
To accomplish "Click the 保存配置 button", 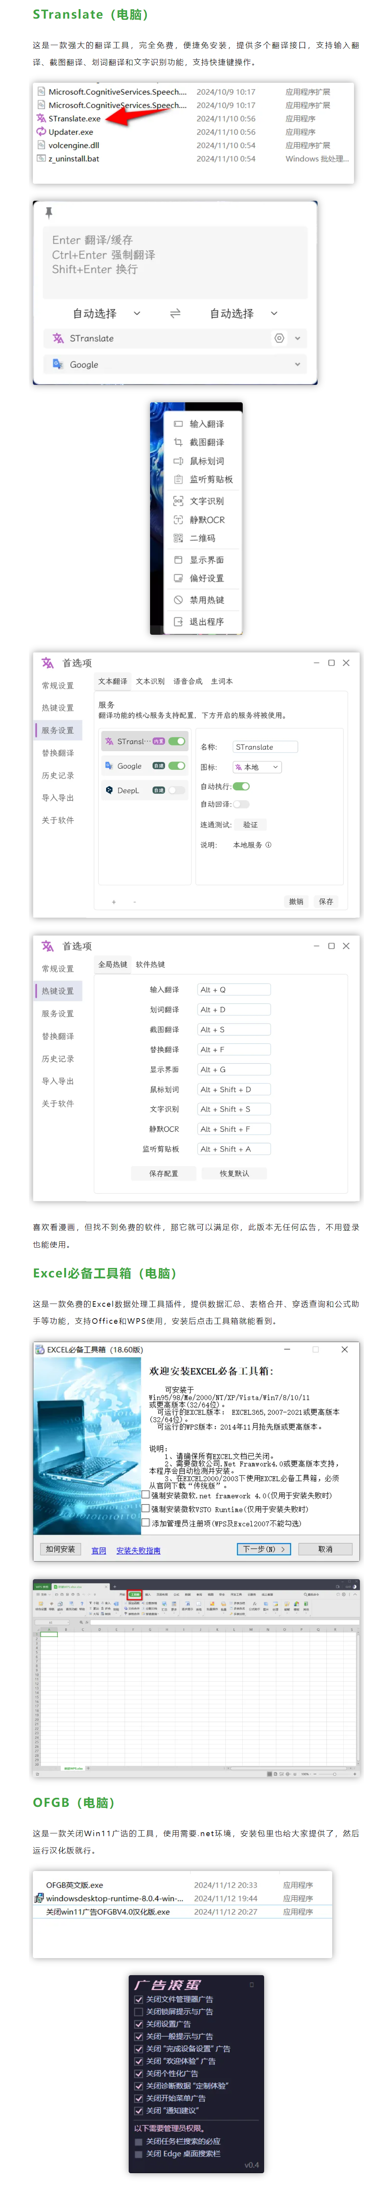I will (163, 1173).
